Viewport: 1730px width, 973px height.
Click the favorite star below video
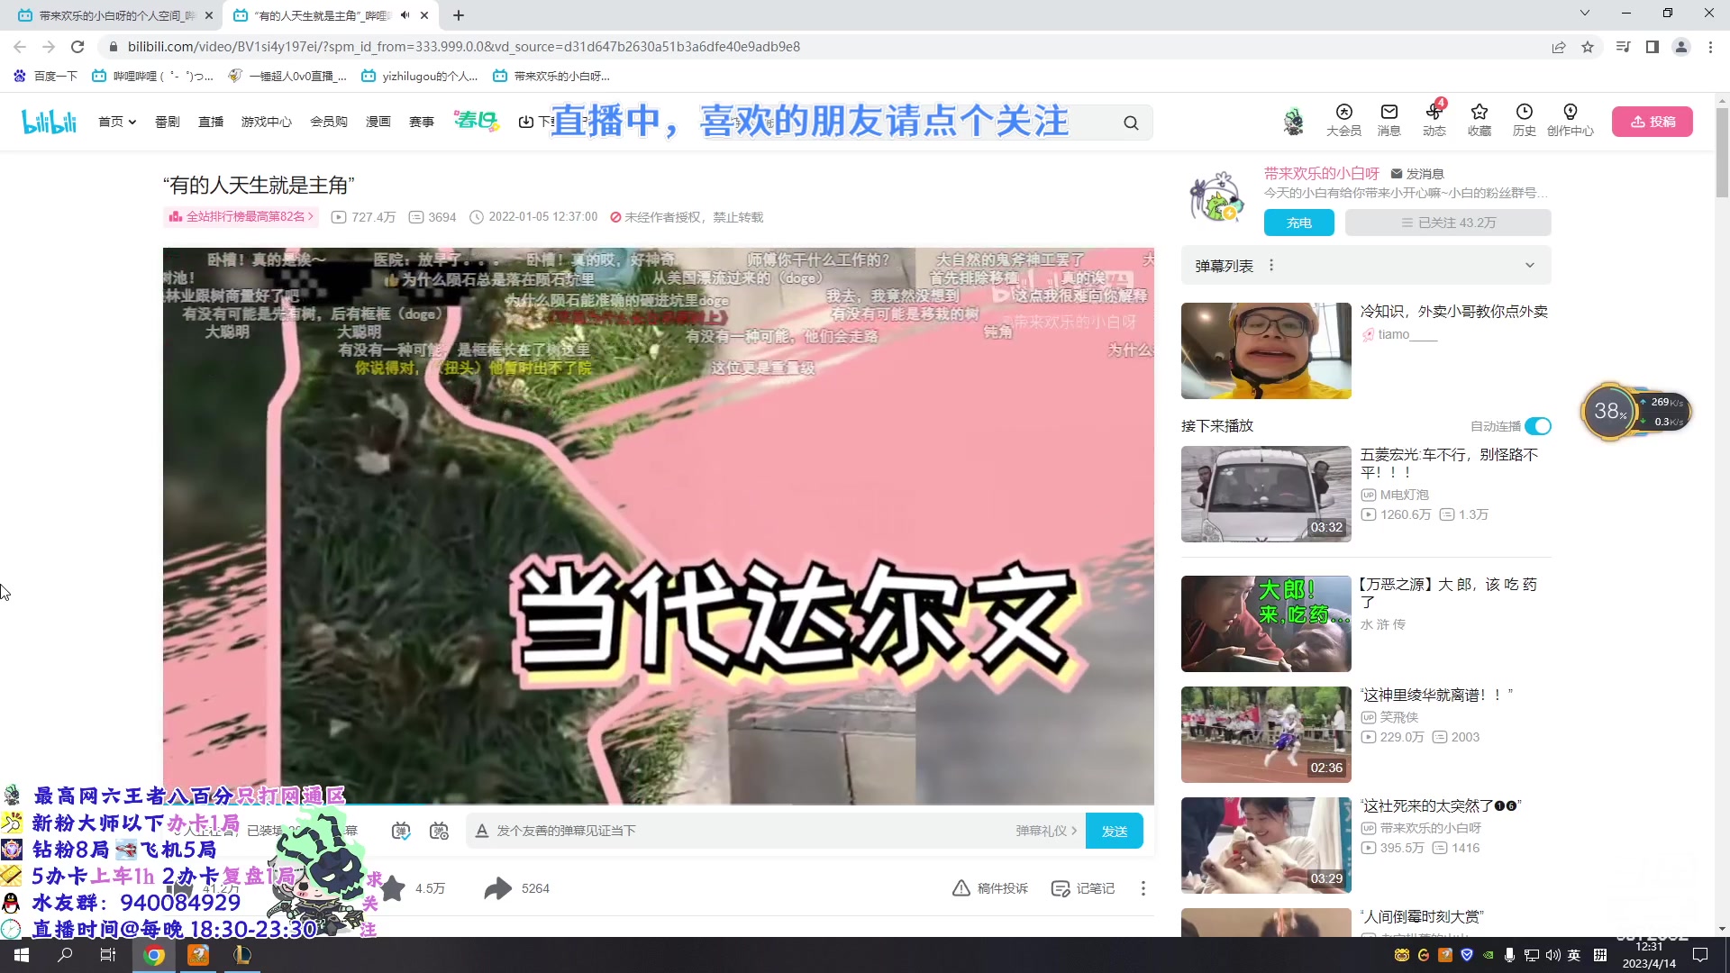393,888
